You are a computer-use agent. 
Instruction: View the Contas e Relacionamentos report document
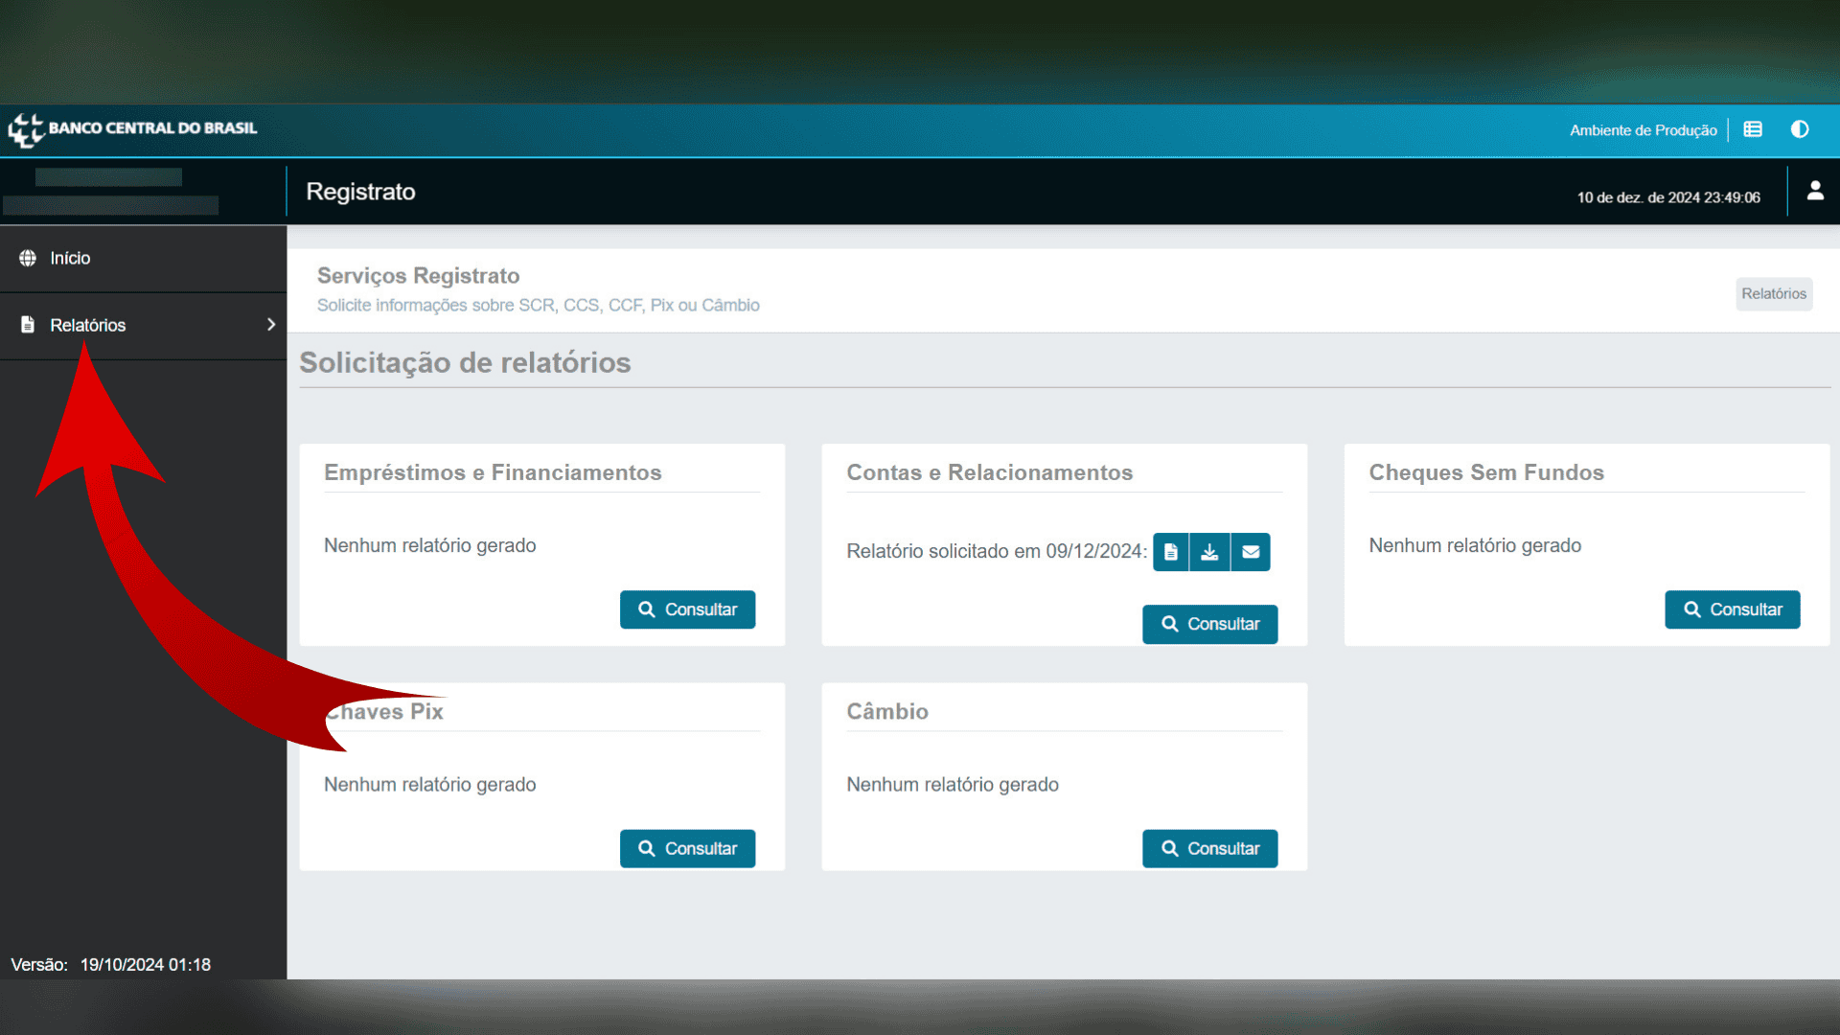(x=1171, y=552)
